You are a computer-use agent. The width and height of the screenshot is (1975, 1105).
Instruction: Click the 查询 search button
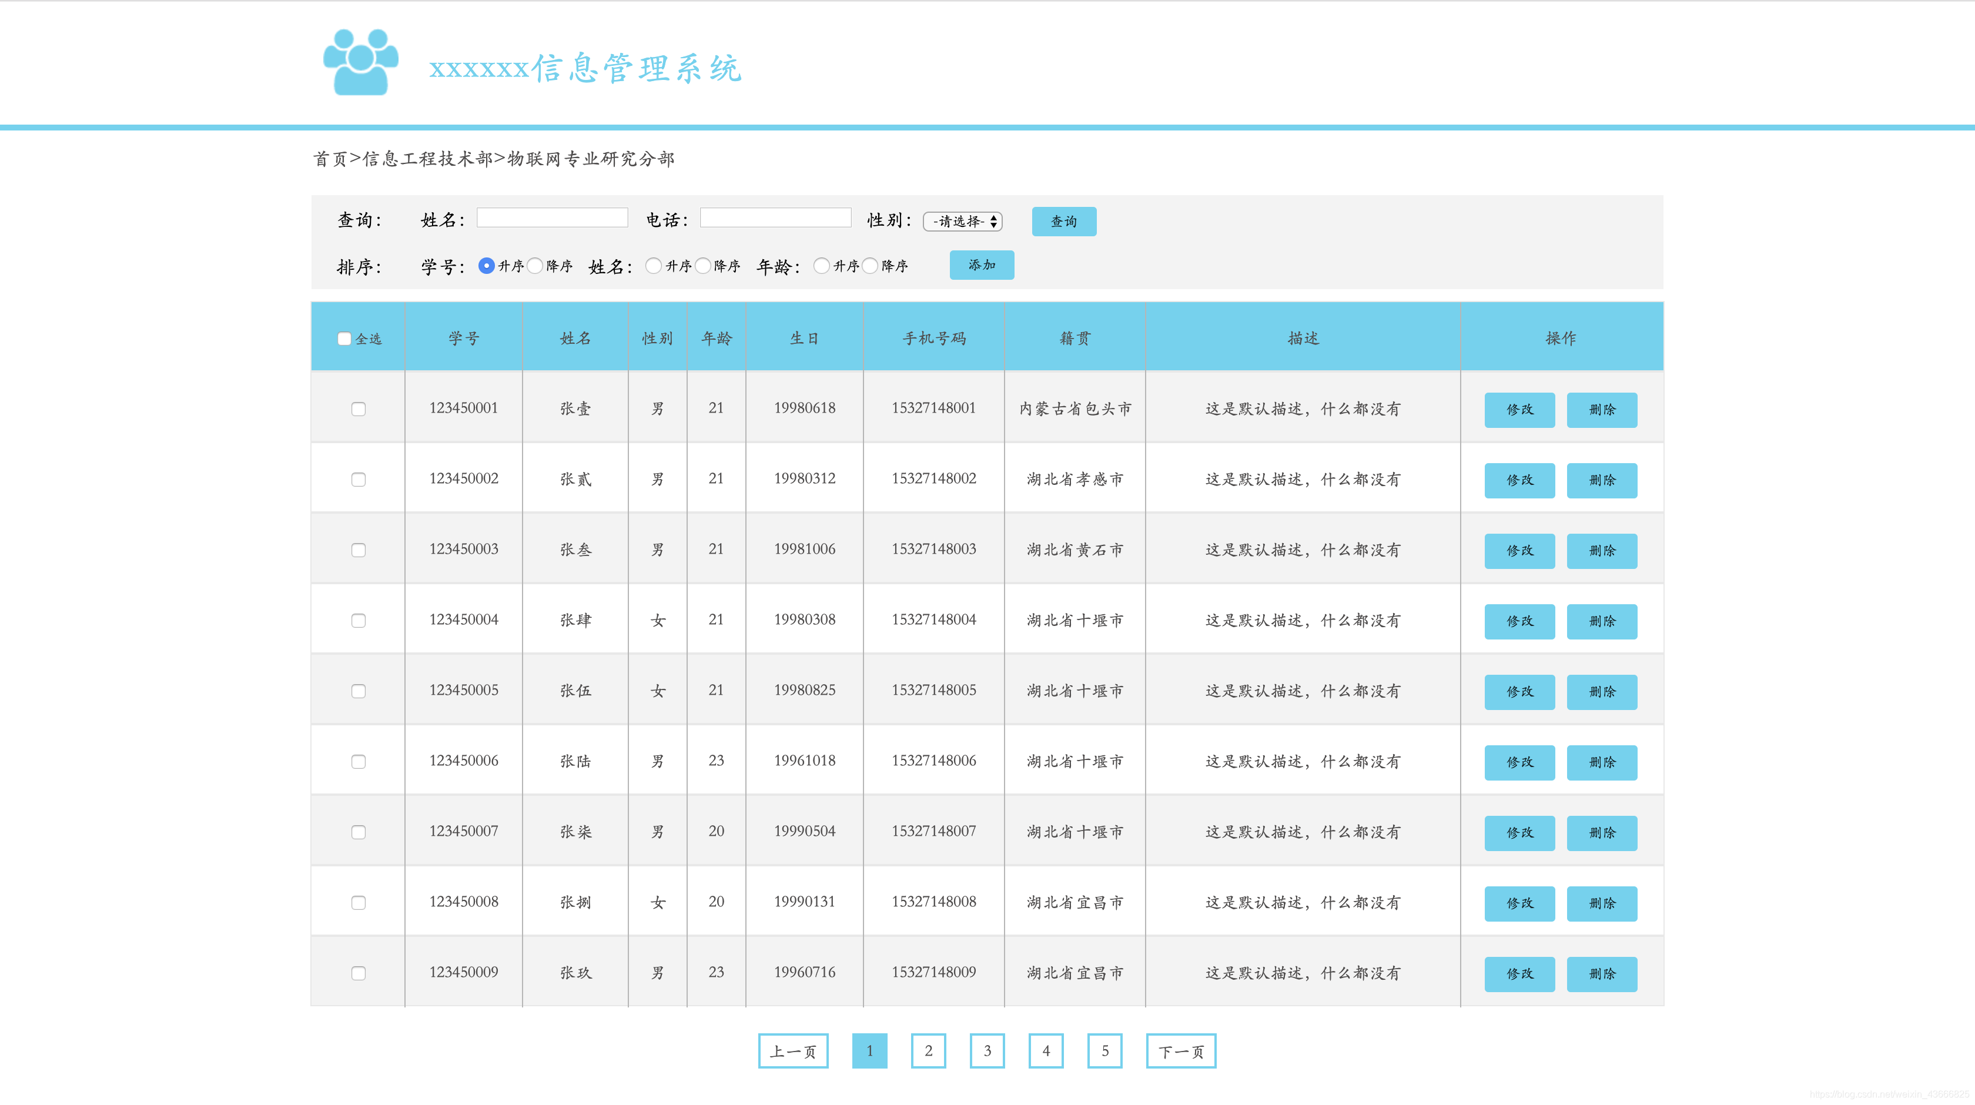(x=1063, y=221)
